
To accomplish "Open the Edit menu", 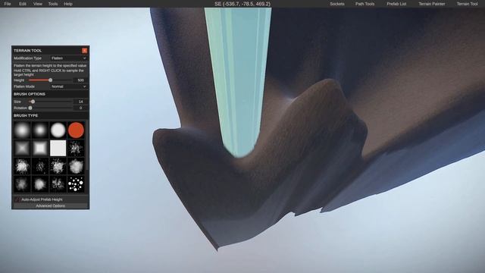I will pos(23,4).
